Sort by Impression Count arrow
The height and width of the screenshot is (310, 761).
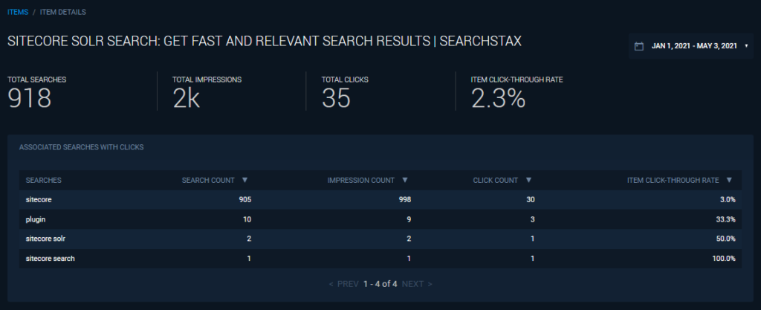click(405, 180)
